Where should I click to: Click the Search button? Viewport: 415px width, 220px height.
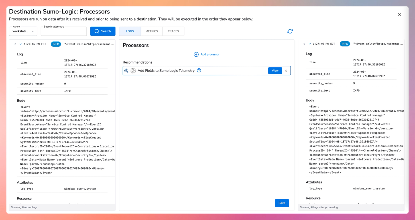click(x=103, y=31)
